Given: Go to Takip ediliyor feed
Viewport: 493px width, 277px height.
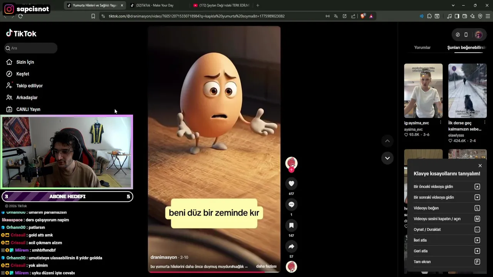Looking at the screenshot, I should [x=24, y=86].
